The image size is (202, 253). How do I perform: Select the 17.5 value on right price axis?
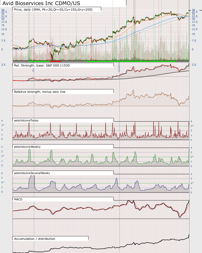[x=195, y=22]
